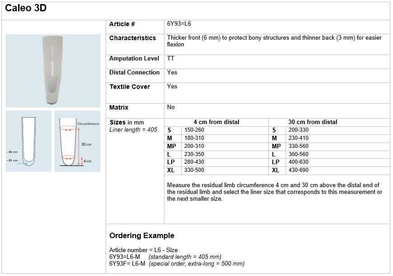Click the Caleo 3D liner product photo

coord(53,71)
